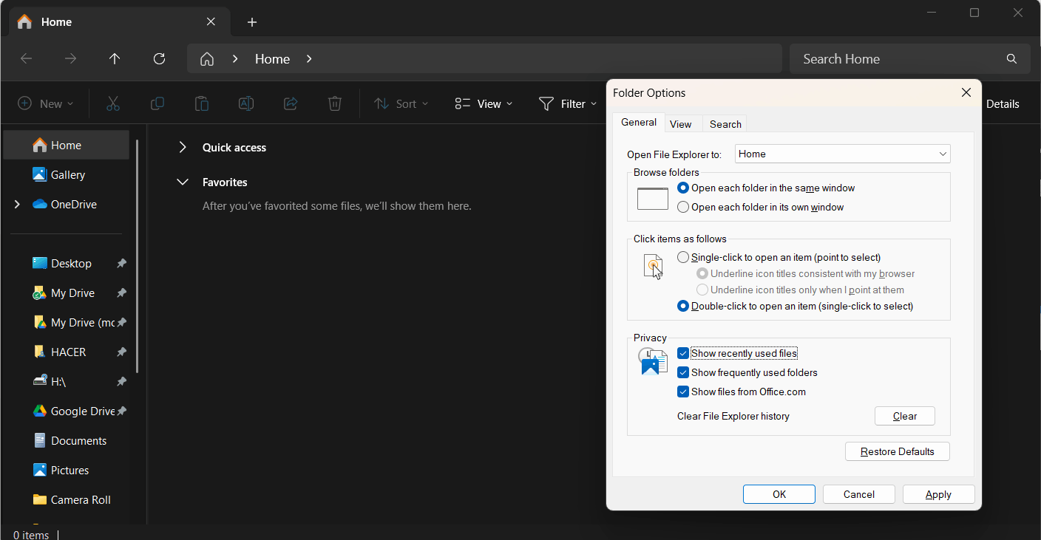Image resolution: width=1041 pixels, height=540 pixels.
Task: Click the Paste icon in the toolbar
Action: (x=201, y=103)
